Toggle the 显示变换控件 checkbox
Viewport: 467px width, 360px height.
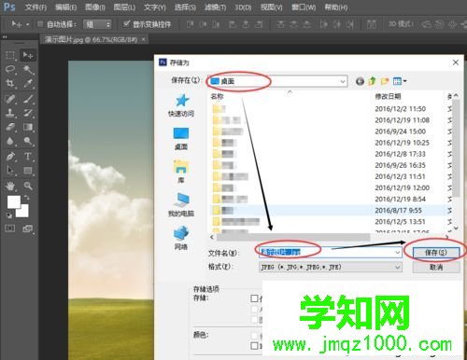click(126, 24)
